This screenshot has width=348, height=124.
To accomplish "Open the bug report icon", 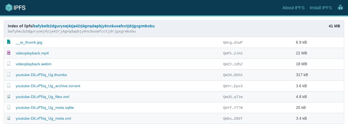I will pyautogui.click(x=340, y=8).
